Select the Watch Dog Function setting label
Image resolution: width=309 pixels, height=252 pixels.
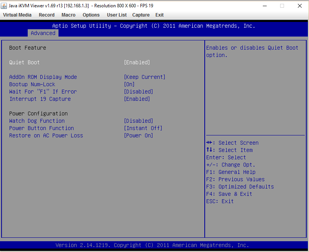point(37,121)
